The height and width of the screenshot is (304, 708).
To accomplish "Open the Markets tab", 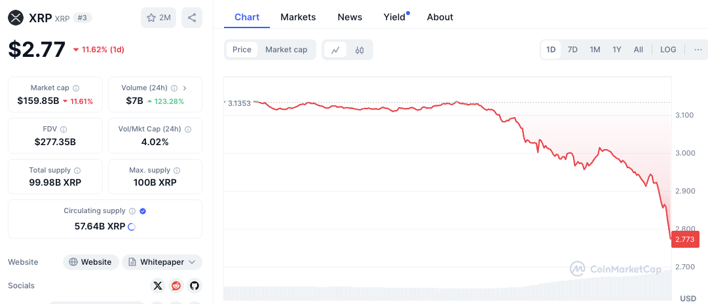I will point(298,17).
